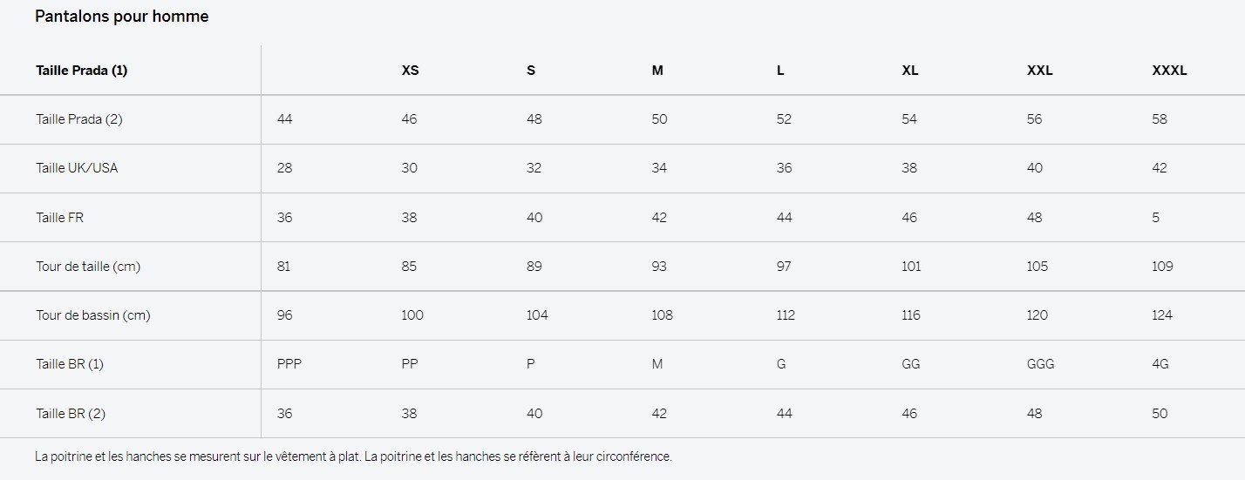1245x480 pixels.
Task: Select the GGG size cell
Action: click(x=1041, y=364)
